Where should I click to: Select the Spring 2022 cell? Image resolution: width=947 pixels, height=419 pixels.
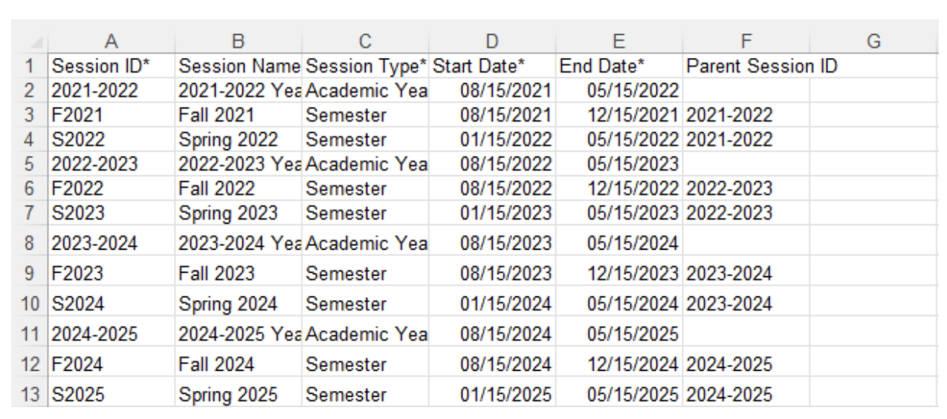click(x=239, y=140)
